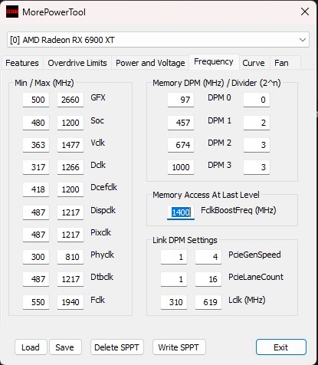Click the MorePowerTool app icon in title bar

pos(12,12)
